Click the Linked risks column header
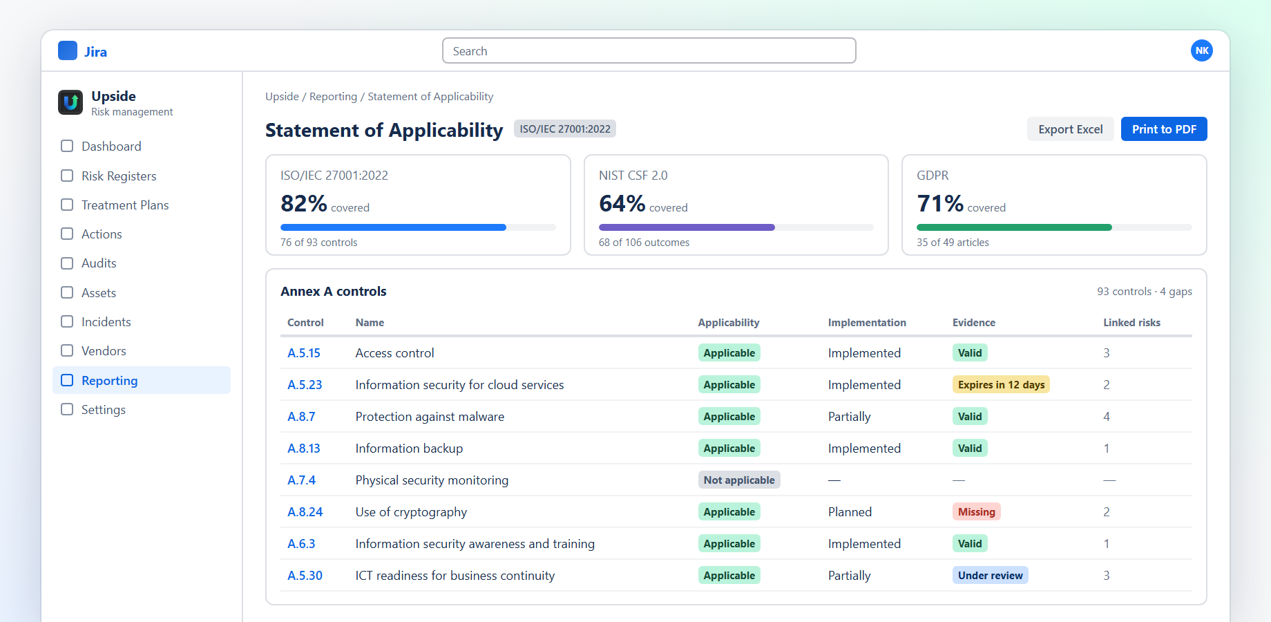Viewport: 1271px width, 622px height. pyautogui.click(x=1131, y=323)
